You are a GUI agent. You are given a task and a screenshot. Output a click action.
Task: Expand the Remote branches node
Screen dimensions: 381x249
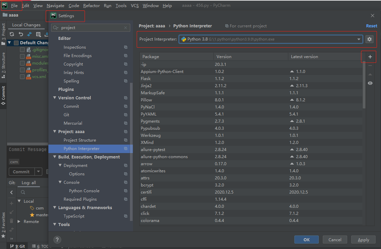(19, 221)
